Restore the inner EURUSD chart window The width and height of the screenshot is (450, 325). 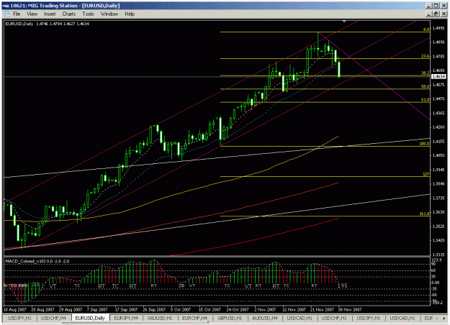436,14
